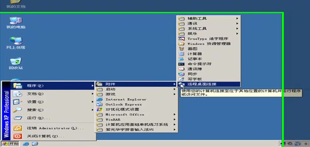Expand the 启动 submenu arrow
The width and height of the screenshot is (310, 147).
pos(175,89)
